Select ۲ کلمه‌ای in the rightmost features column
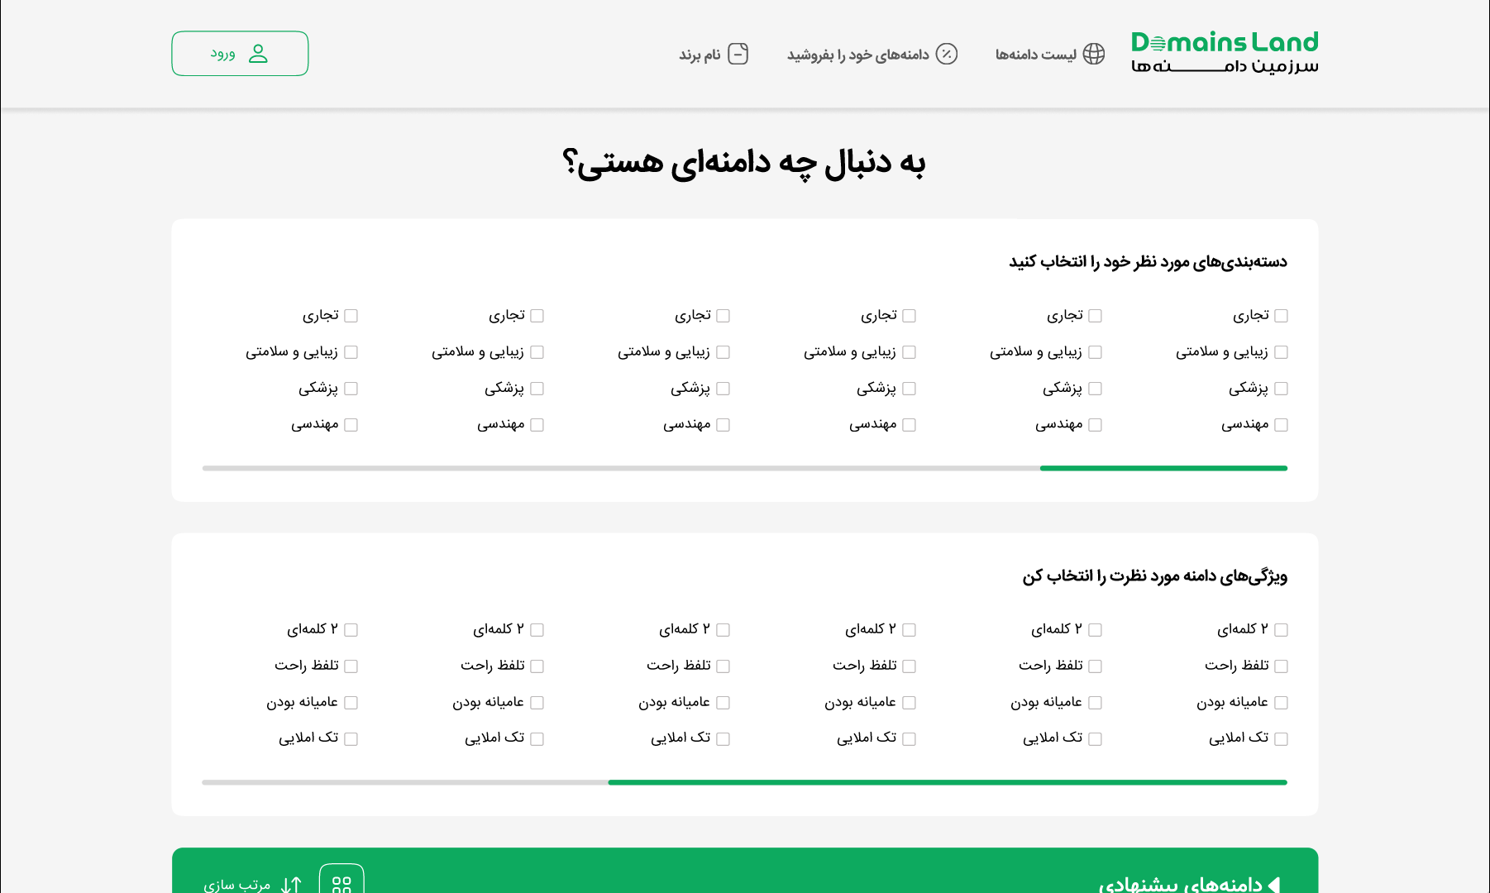This screenshot has width=1490, height=893. [1281, 630]
